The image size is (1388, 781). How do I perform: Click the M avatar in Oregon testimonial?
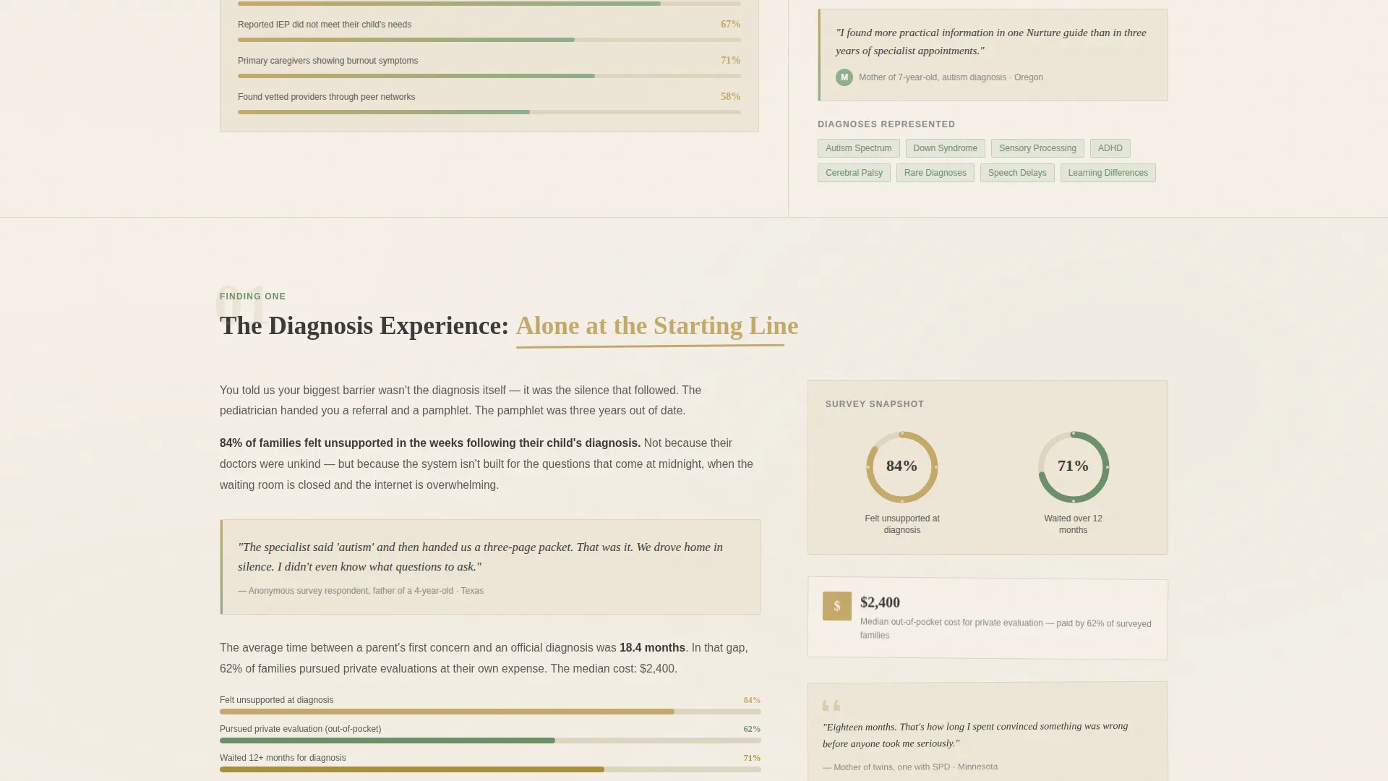click(x=844, y=77)
